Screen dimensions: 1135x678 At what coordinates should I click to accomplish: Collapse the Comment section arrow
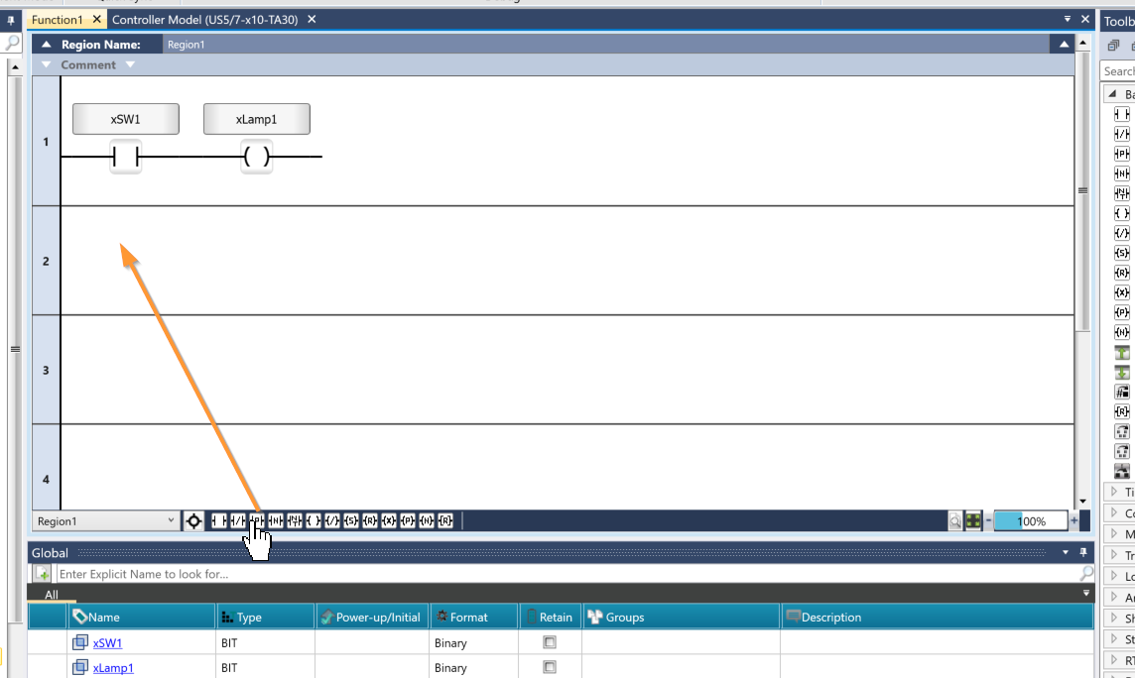(46, 65)
